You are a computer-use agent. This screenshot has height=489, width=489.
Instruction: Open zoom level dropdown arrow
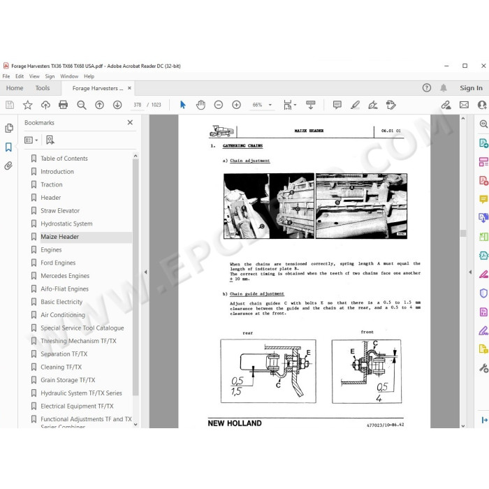pyautogui.click(x=270, y=105)
